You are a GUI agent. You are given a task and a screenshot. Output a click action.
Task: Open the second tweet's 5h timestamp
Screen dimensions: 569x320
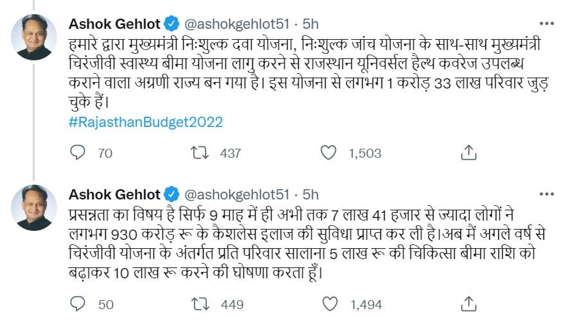[x=310, y=193]
